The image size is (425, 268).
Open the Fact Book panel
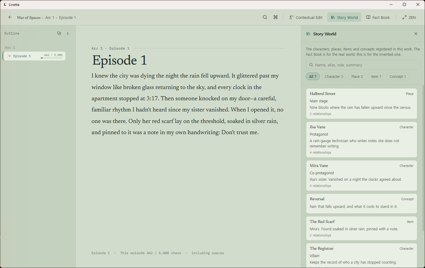[378, 17]
